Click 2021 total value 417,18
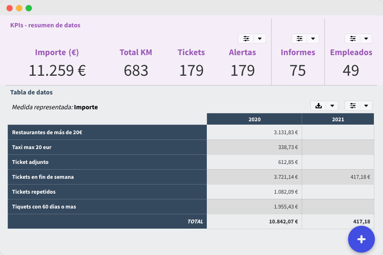 pos(361,221)
